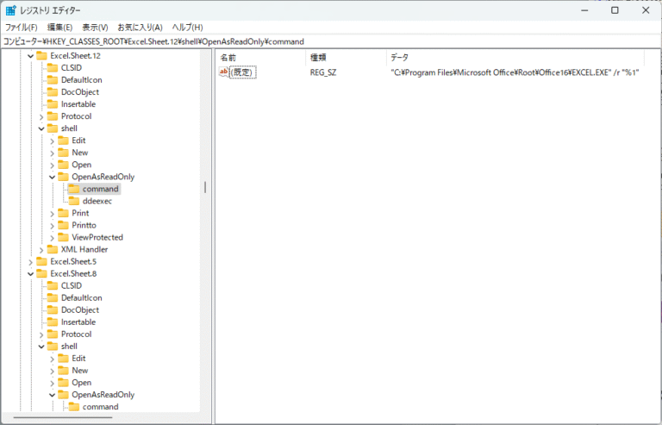
Task: Open the お気に入り(A) menu
Action: pos(140,28)
